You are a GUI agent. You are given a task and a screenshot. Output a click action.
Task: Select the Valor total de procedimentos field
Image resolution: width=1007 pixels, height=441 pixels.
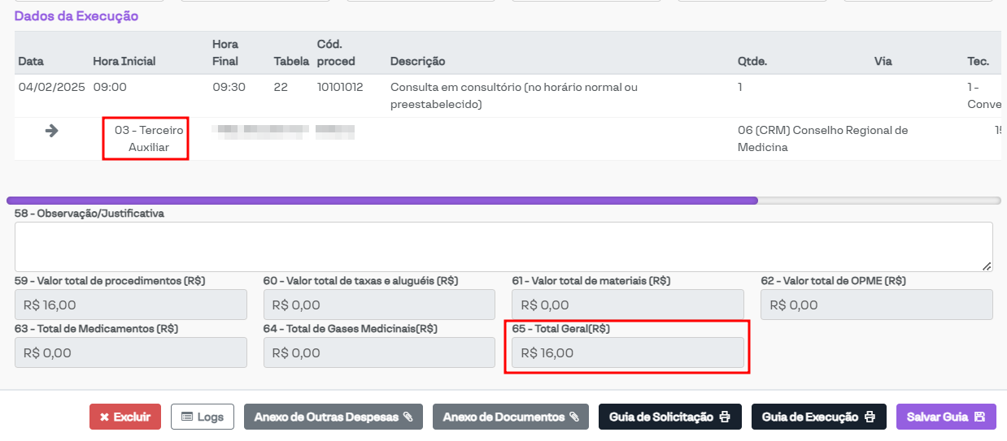click(131, 305)
